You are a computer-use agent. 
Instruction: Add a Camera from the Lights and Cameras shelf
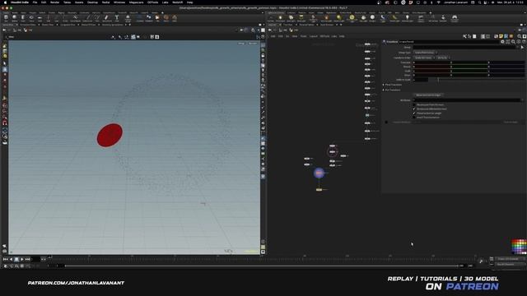[271, 18]
